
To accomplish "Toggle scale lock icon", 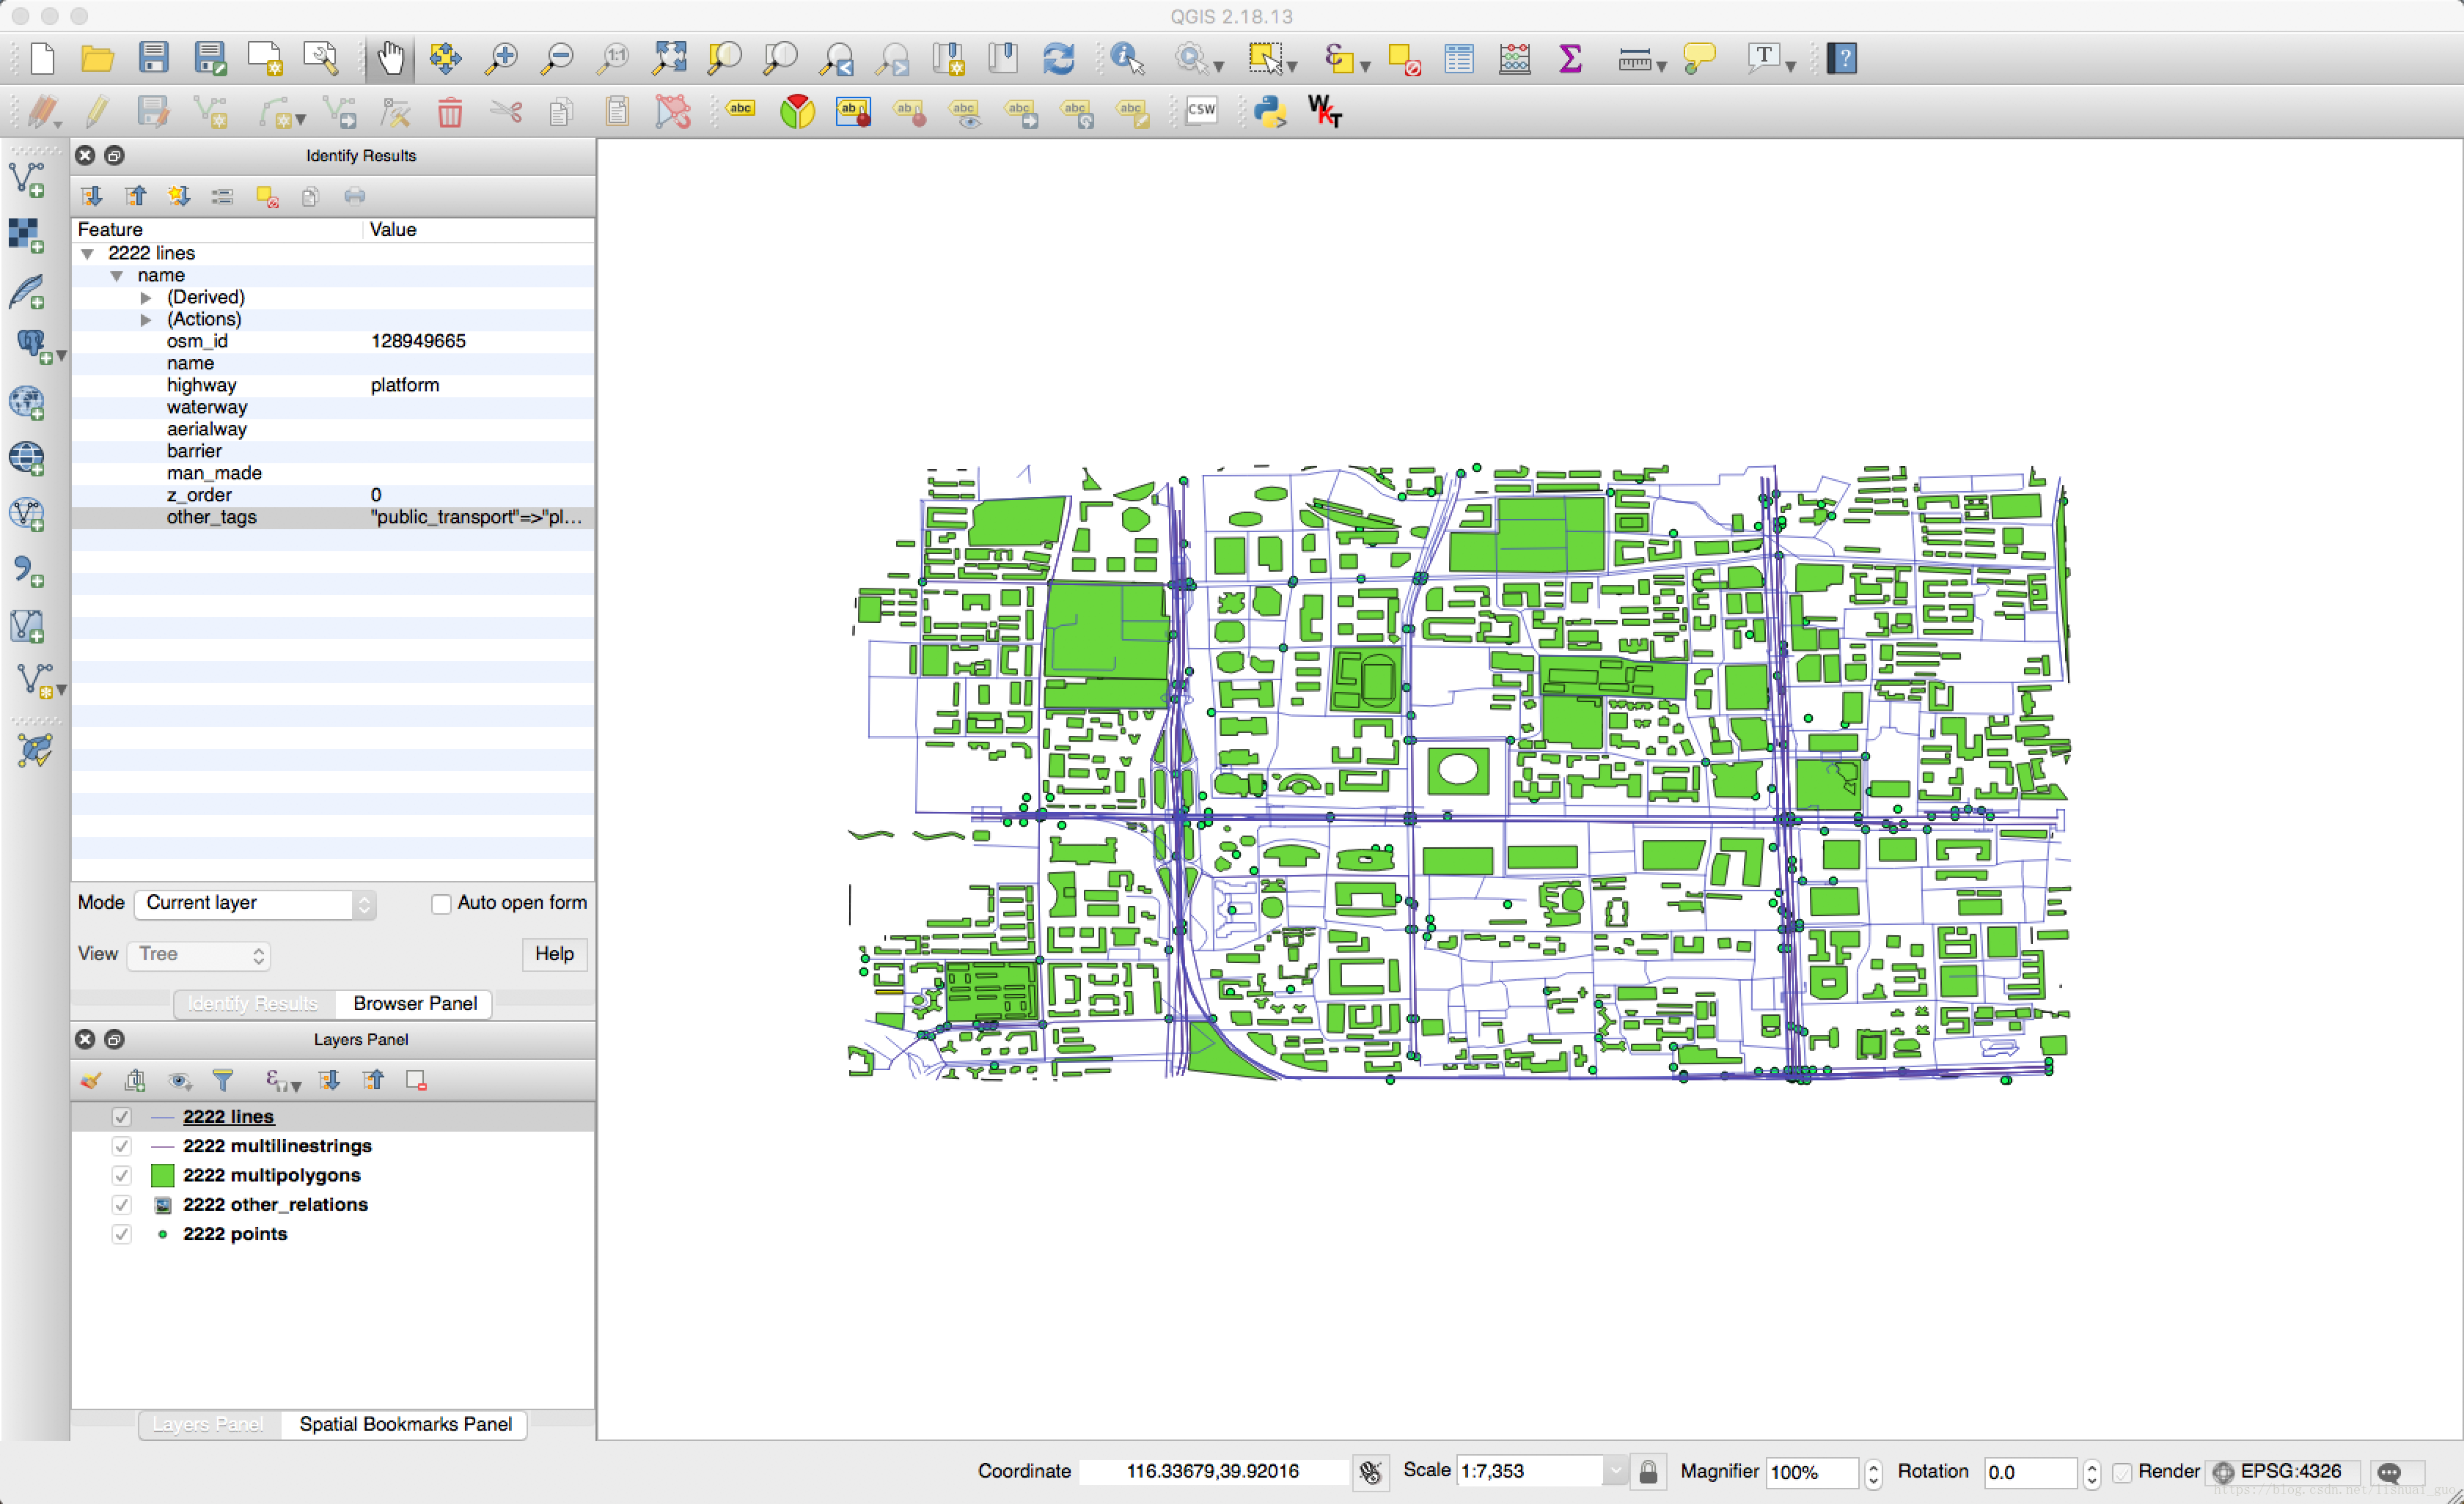I will 1648,1472.
